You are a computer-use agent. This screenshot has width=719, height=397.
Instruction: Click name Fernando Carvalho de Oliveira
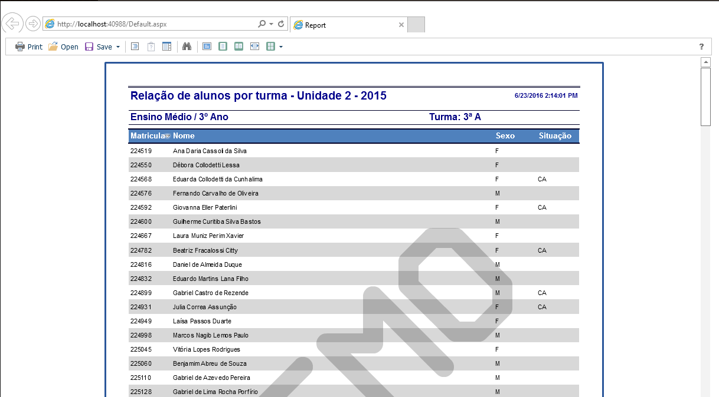(x=215, y=193)
